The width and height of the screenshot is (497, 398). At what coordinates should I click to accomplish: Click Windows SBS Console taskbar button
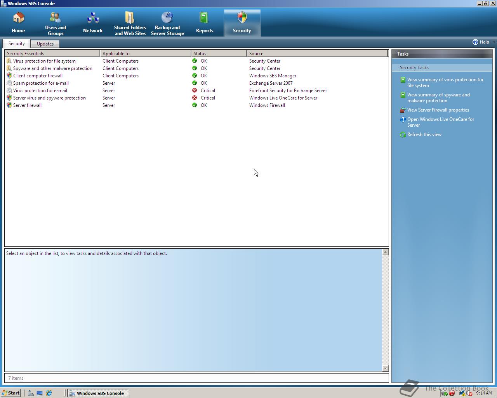pos(98,393)
